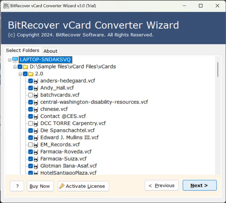Click the BitRecover logo in the title bar
This screenshot has width=226, height=203.
click(x=6, y=6)
